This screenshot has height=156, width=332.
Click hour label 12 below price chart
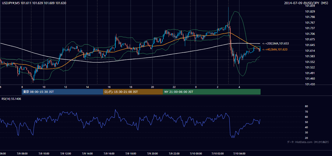click(66, 87)
